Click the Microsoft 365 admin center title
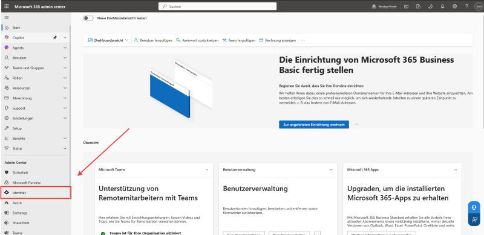The image size is (484, 235). pyautogui.click(x=40, y=7)
